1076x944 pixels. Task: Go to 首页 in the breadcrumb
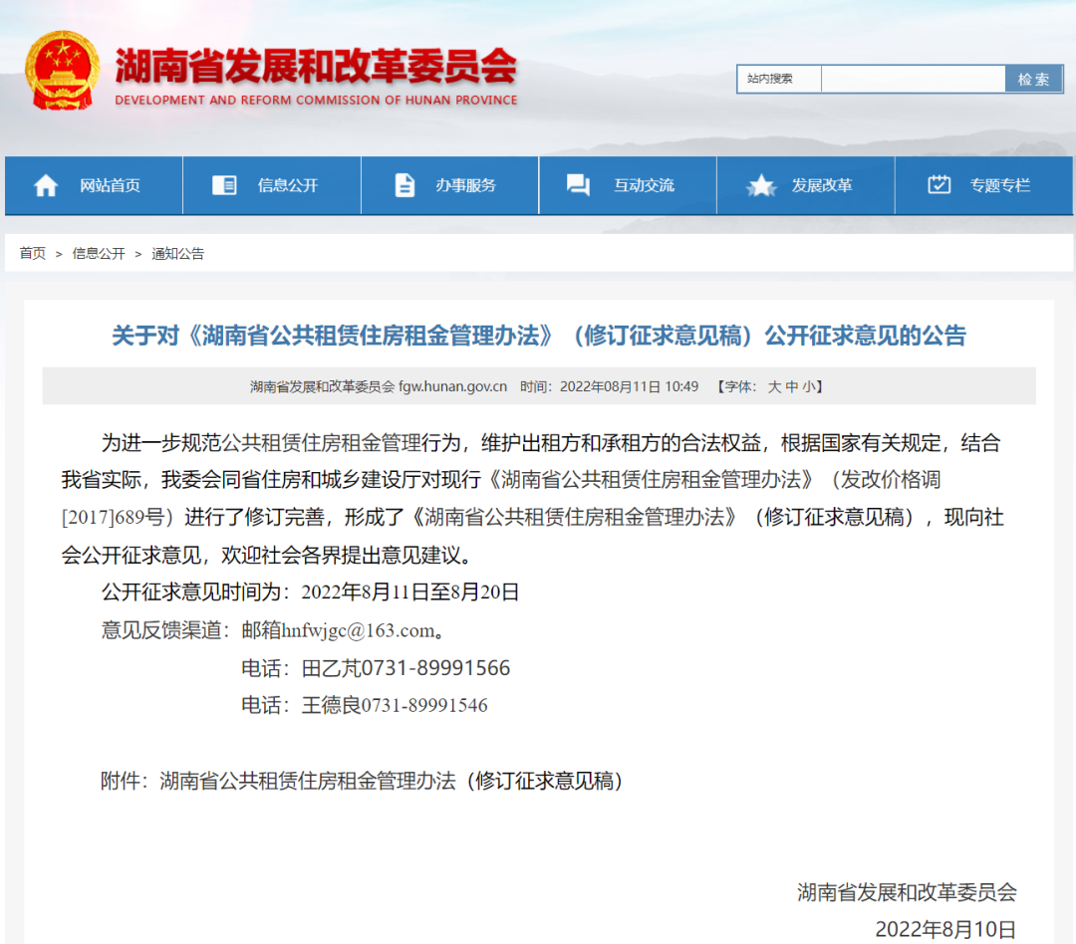pos(33,254)
